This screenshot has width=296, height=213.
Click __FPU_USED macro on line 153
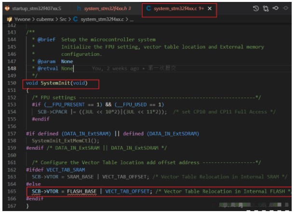[x=132, y=104]
